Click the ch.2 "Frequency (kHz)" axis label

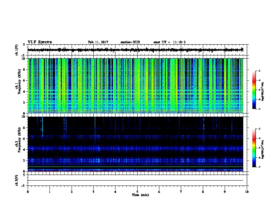pos(19,140)
